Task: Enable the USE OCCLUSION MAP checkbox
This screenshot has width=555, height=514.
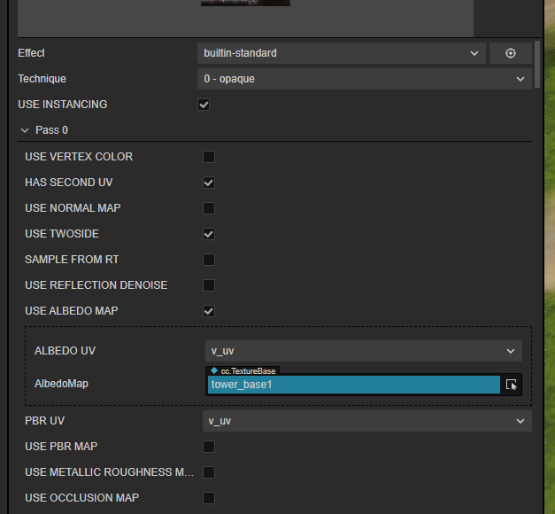Action: click(209, 498)
